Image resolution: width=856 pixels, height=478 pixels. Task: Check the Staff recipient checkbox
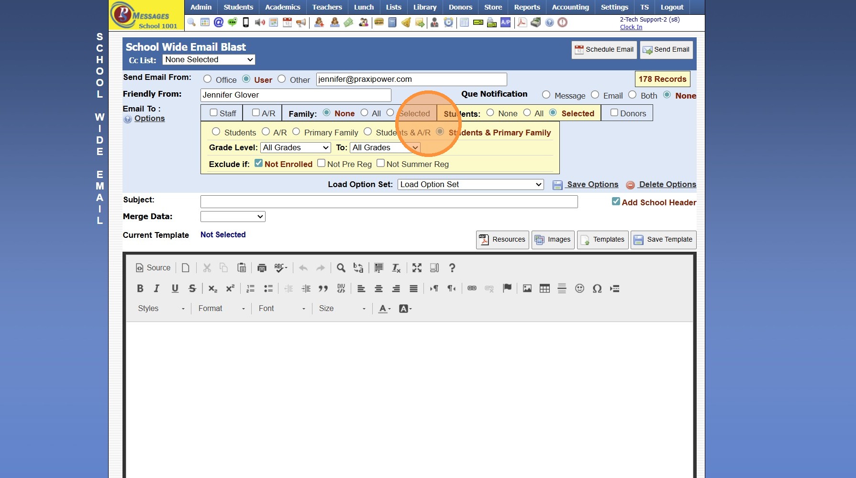pos(213,112)
